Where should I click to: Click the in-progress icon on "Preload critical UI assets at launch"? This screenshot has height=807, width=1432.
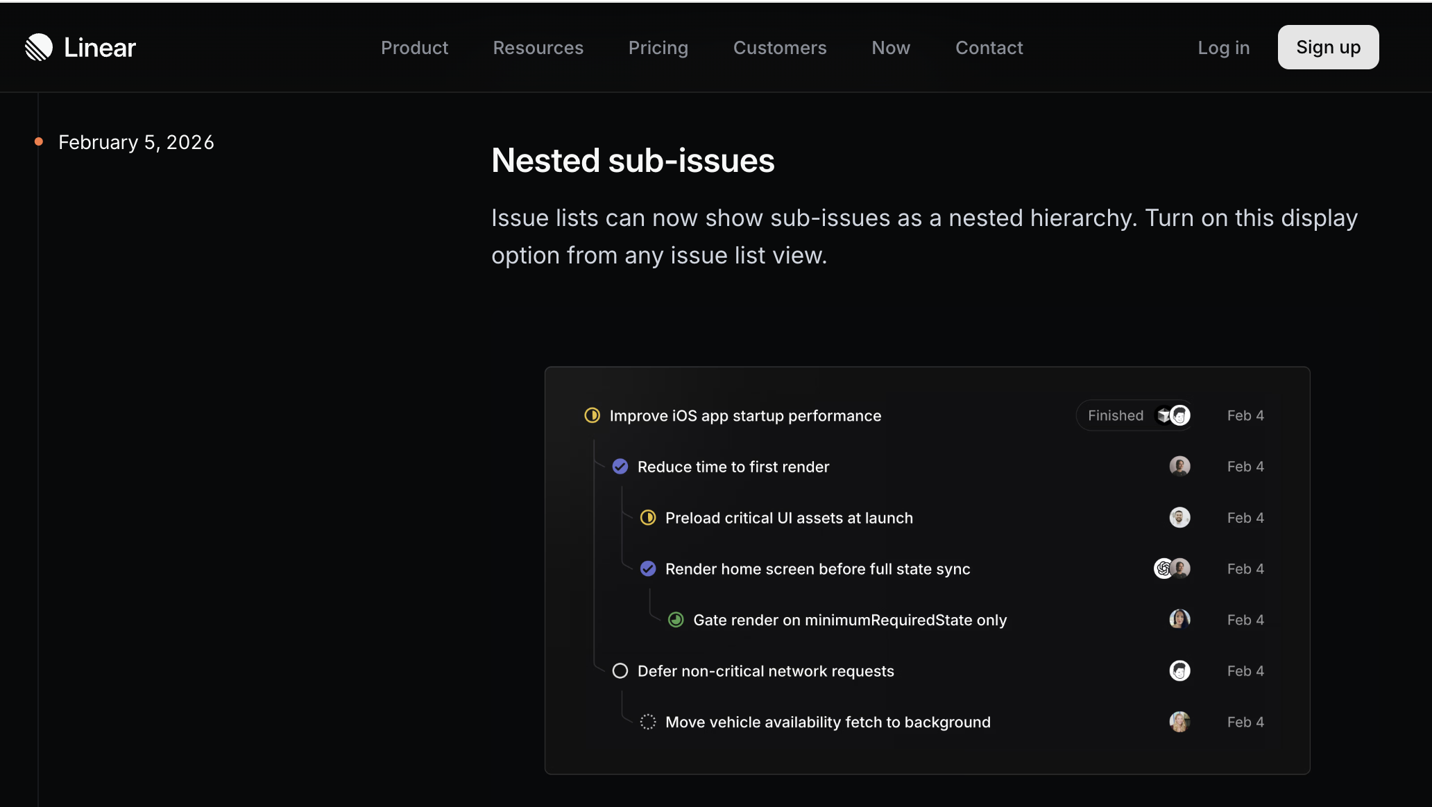tap(647, 517)
